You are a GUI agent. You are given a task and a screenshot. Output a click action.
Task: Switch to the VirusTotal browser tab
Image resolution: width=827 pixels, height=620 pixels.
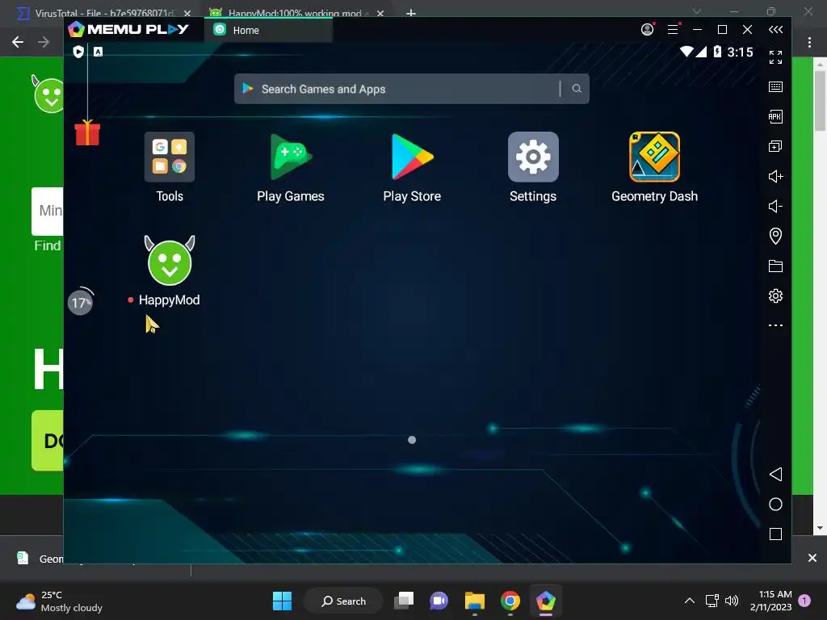pos(103,13)
